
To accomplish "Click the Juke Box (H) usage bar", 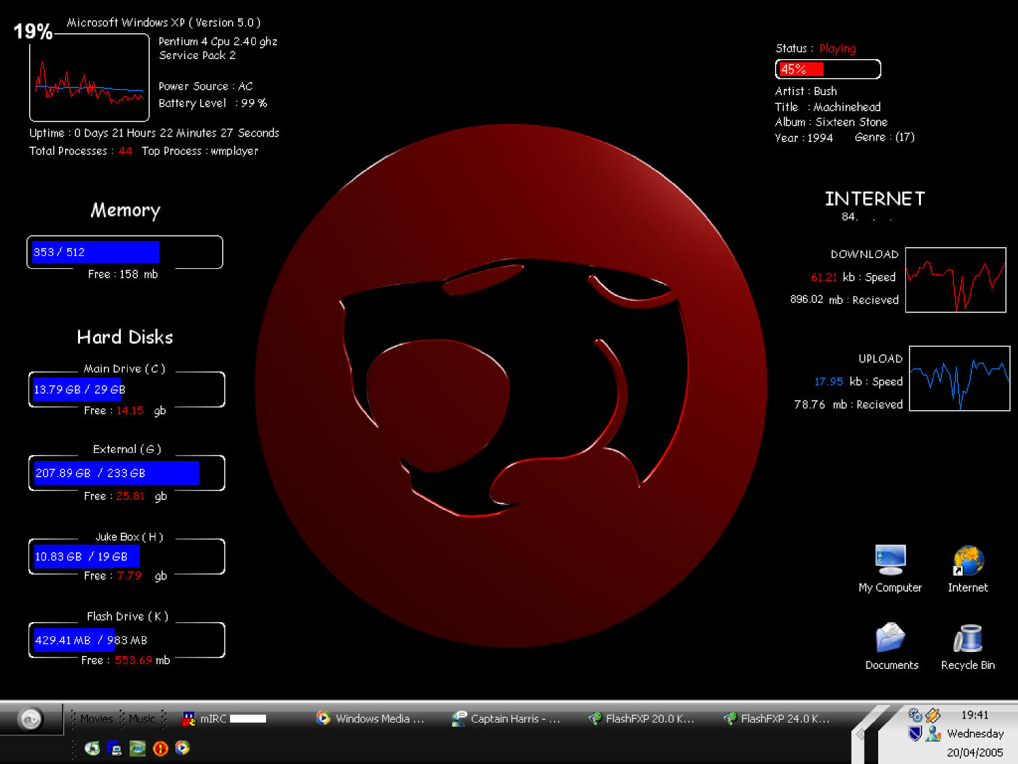I will 126,556.
